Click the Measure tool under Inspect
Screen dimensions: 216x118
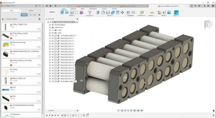pos(152,12)
